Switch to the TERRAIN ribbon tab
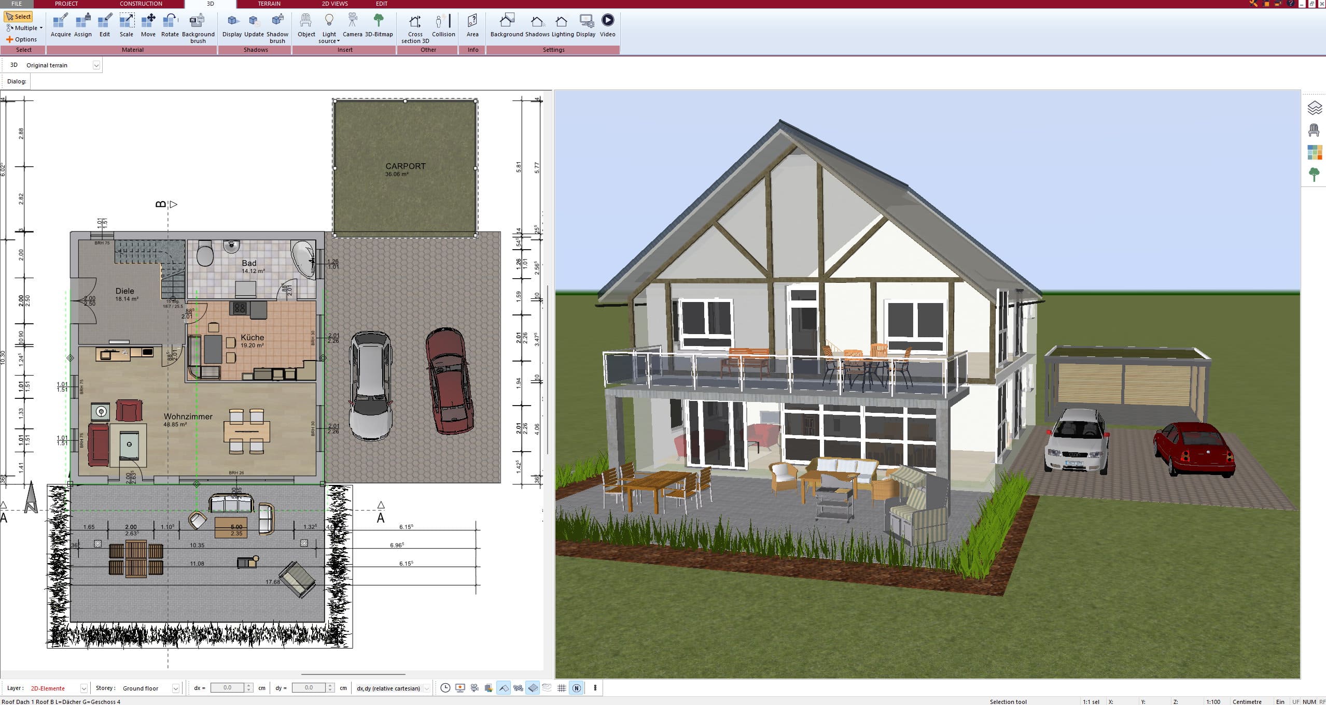The height and width of the screenshot is (705, 1326). coord(268,4)
